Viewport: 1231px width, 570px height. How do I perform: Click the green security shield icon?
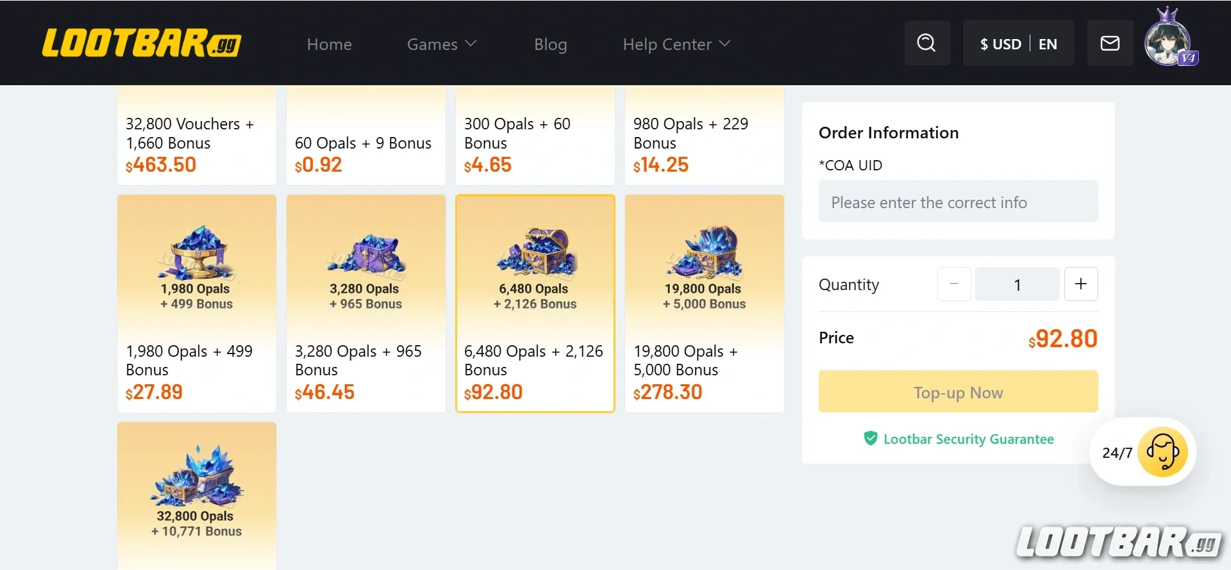tap(870, 439)
